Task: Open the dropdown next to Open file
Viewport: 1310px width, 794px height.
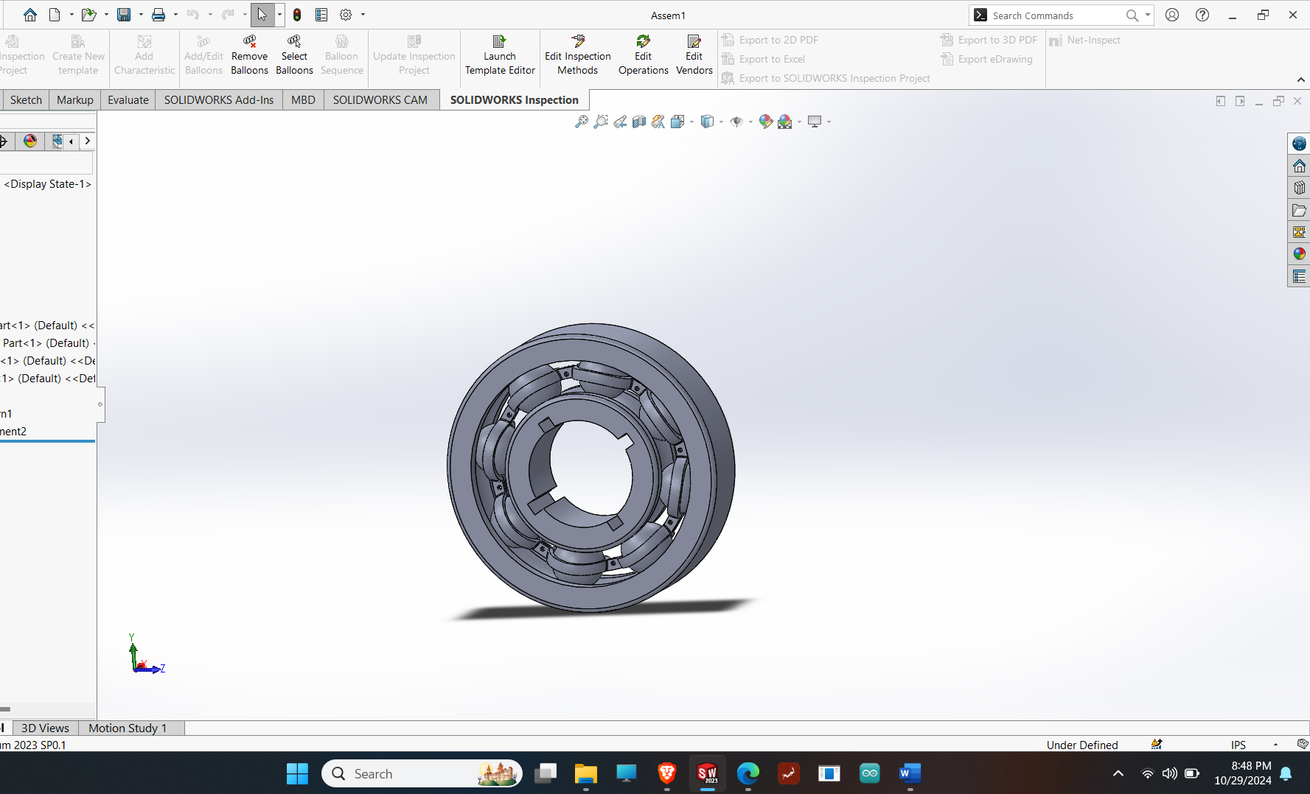Action: [106, 15]
